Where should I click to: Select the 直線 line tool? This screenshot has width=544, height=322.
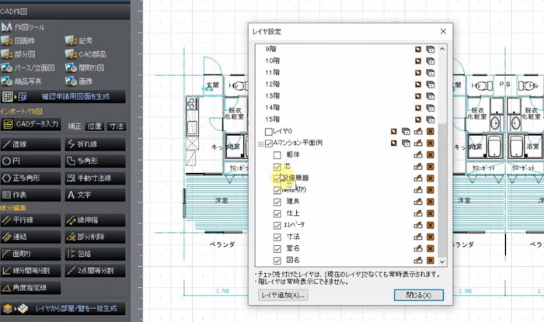click(x=30, y=144)
